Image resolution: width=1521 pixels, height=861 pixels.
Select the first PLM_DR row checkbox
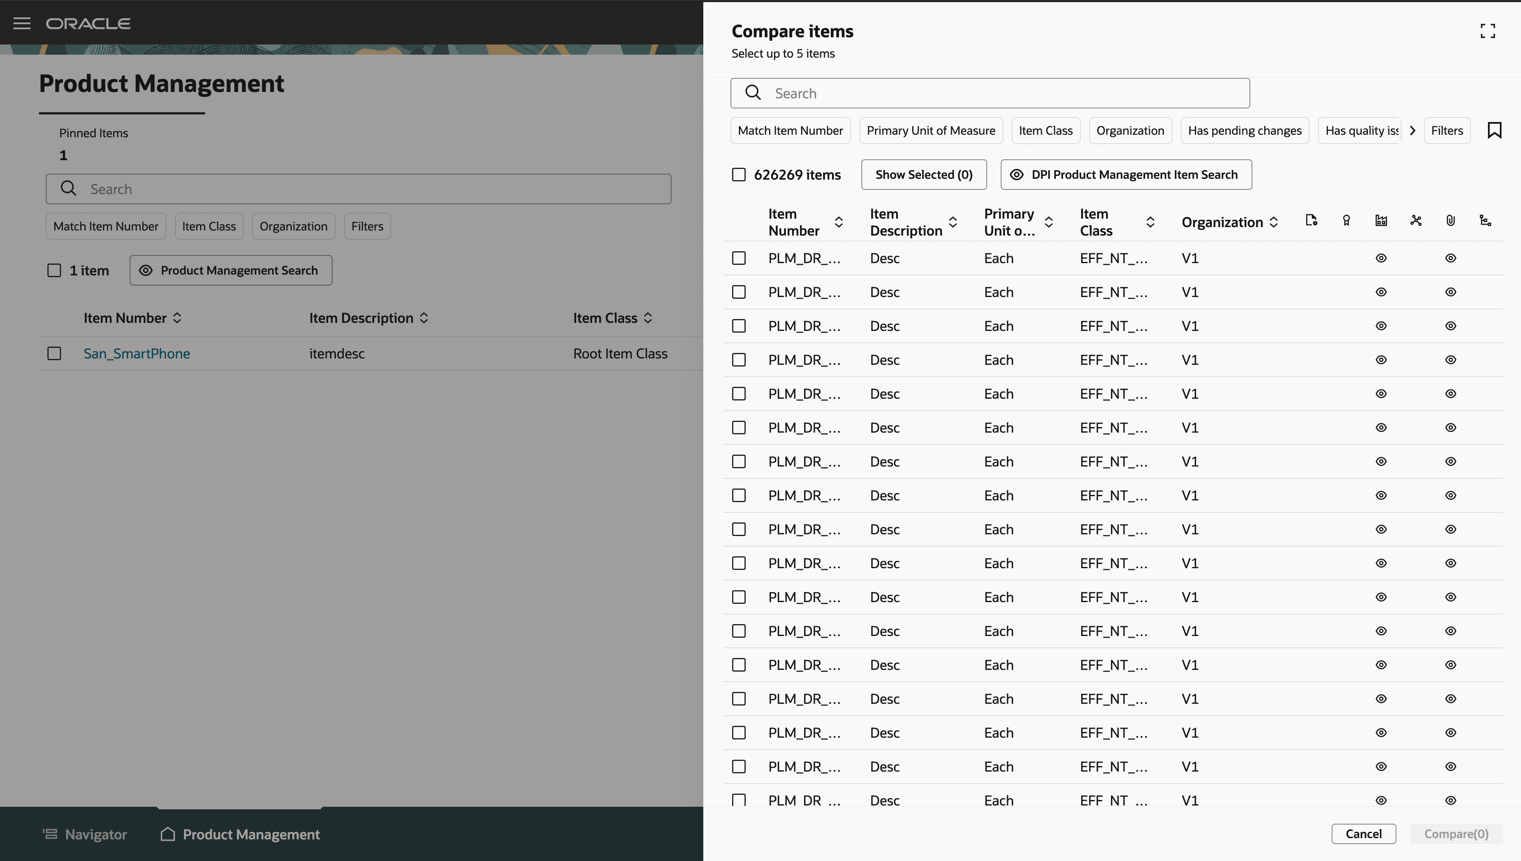739,258
